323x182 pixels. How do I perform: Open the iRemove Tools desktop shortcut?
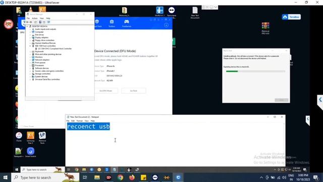42,138
